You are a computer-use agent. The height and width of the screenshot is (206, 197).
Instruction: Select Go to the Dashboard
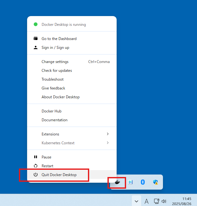[72, 39]
